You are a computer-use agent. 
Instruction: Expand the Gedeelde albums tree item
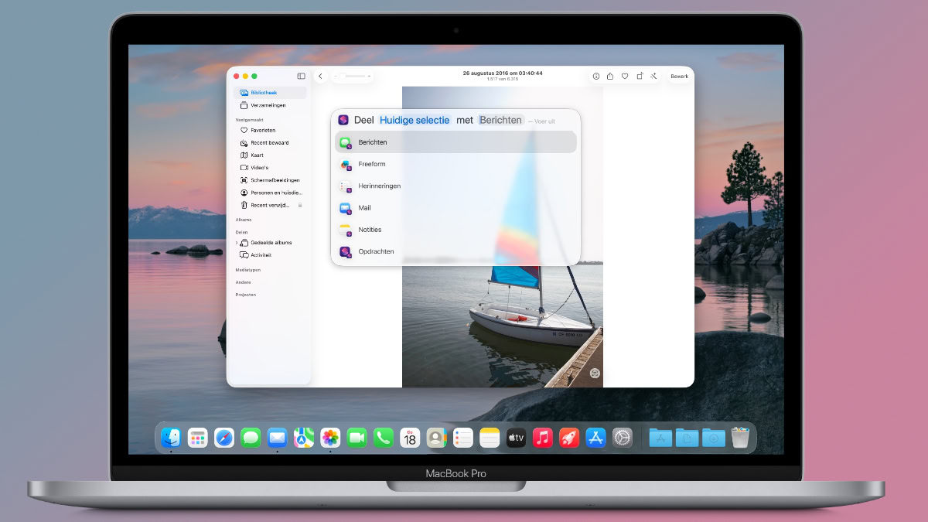(x=237, y=243)
